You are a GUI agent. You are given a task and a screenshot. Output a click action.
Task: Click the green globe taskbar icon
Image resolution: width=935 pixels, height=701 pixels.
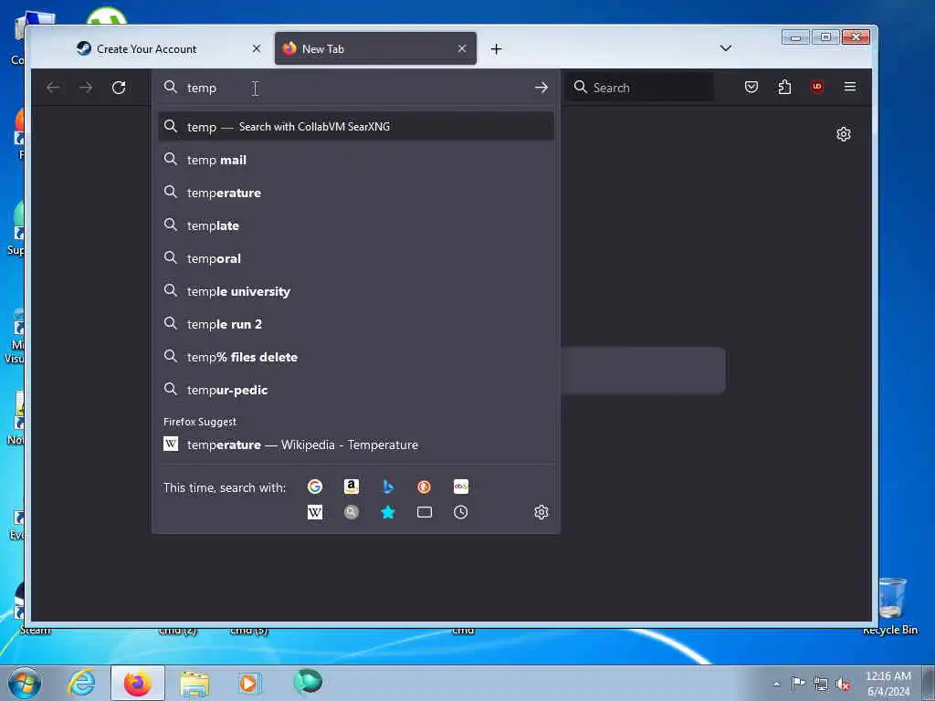click(x=308, y=682)
